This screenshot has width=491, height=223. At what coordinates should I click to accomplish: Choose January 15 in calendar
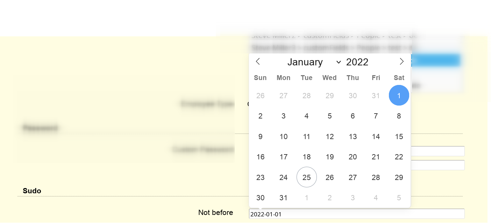[x=399, y=137]
